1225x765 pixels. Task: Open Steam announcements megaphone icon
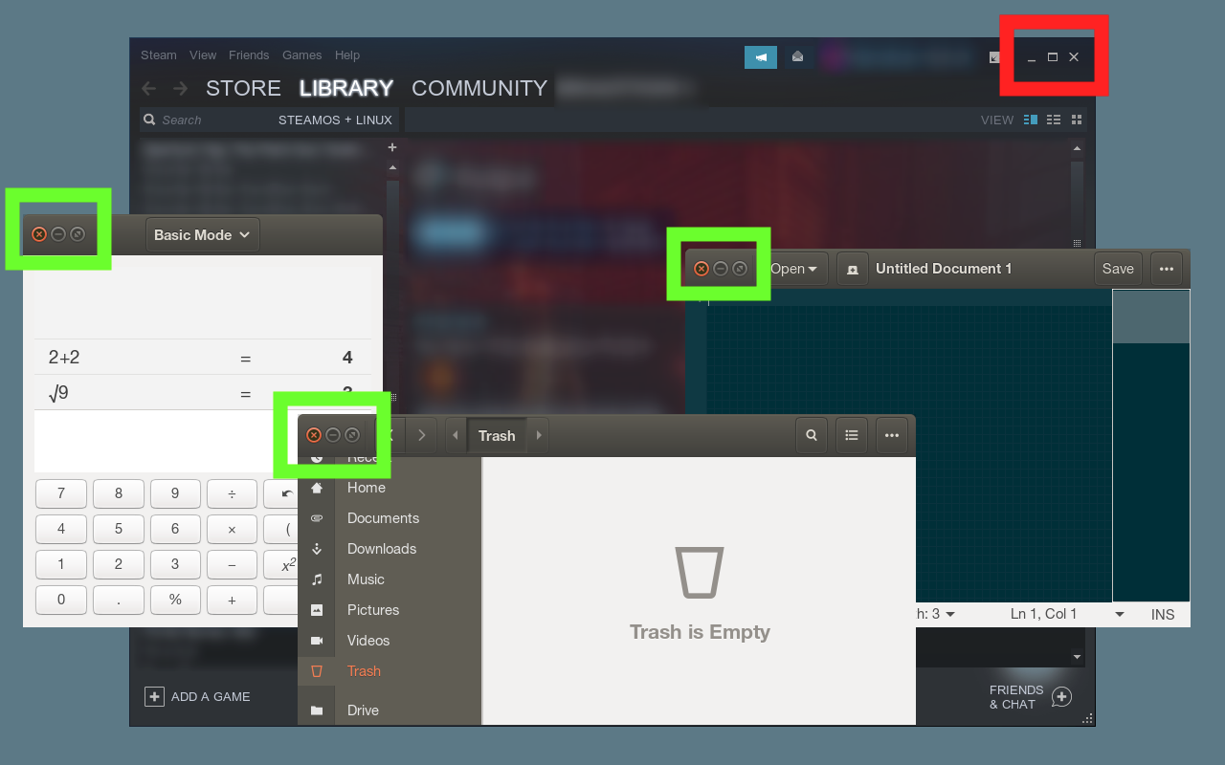coord(761,57)
